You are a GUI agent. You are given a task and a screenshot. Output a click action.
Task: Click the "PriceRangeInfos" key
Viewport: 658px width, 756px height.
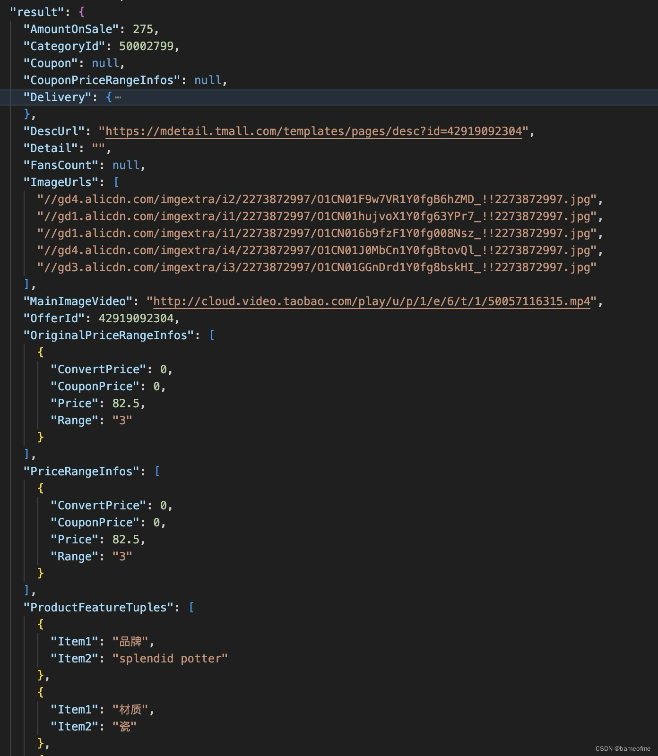click(81, 472)
